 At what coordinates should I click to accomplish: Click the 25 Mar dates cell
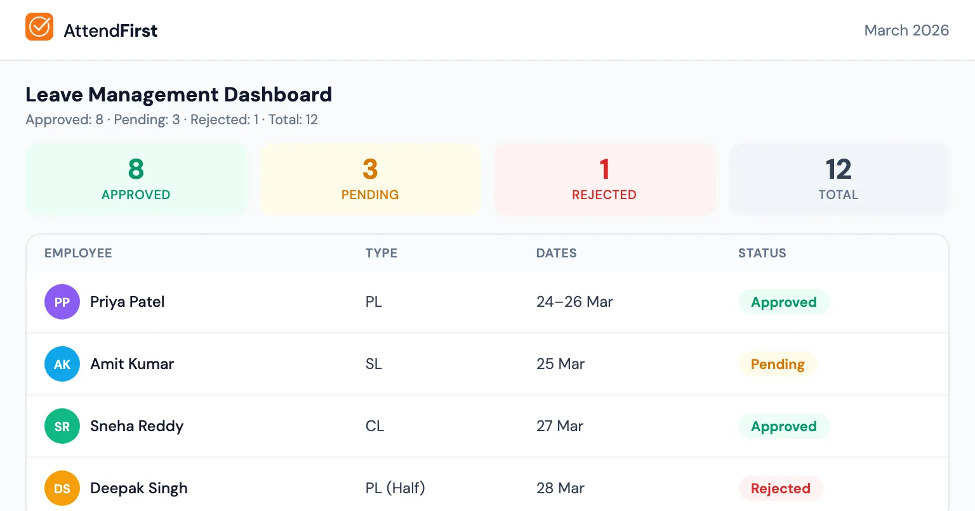[x=560, y=364]
